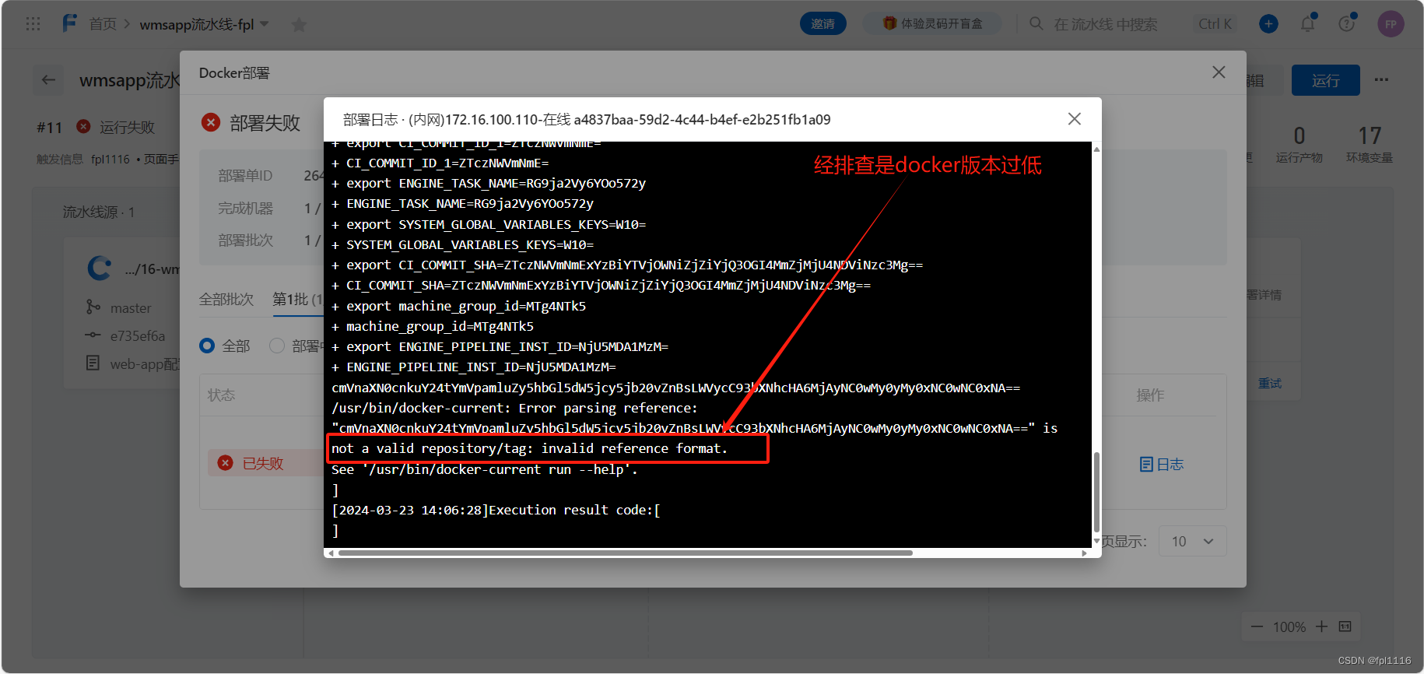Open the FP user avatar menu
1424x674 pixels.
(x=1391, y=24)
